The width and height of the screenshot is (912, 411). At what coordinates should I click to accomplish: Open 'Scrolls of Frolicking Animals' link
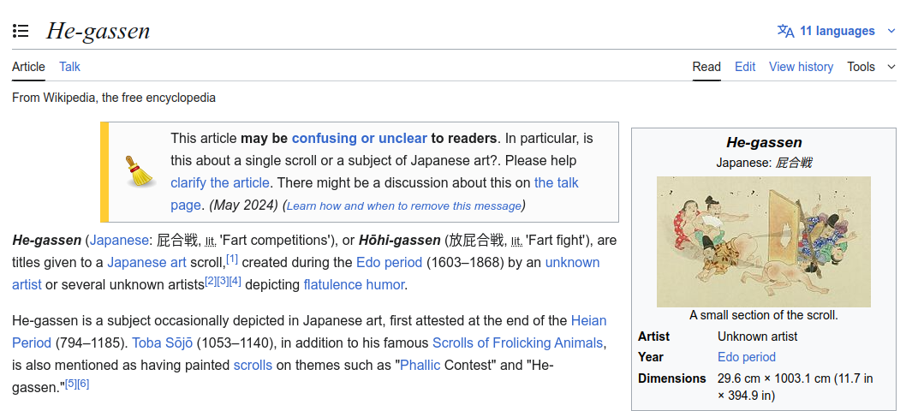coord(517,343)
